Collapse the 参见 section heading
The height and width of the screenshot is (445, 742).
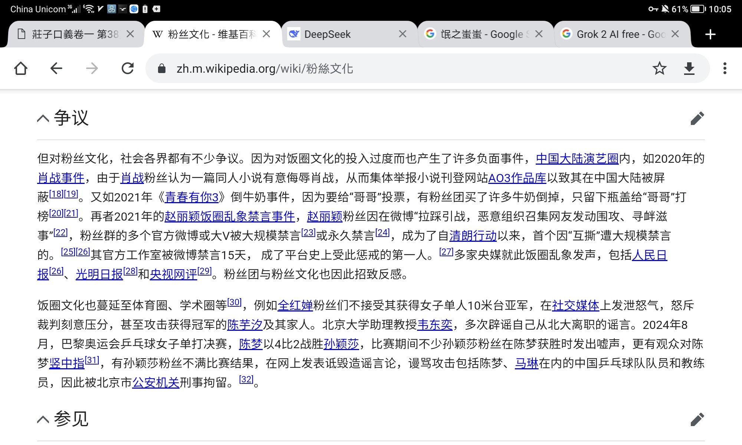(43, 419)
